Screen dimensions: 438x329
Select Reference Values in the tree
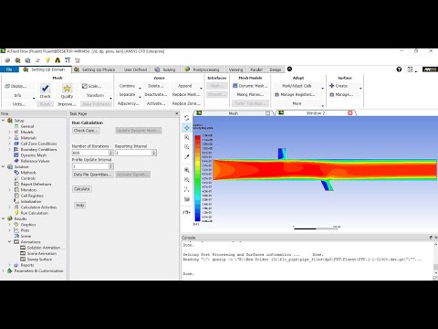click(x=35, y=161)
